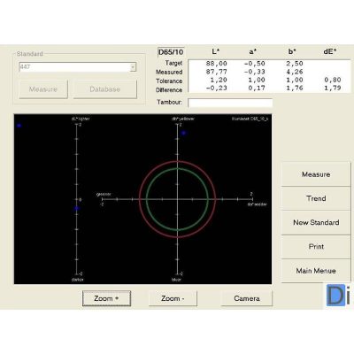Open the Standard 447 dropdown arrow
Viewport: 354px width, 354px height.
(x=133, y=67)
